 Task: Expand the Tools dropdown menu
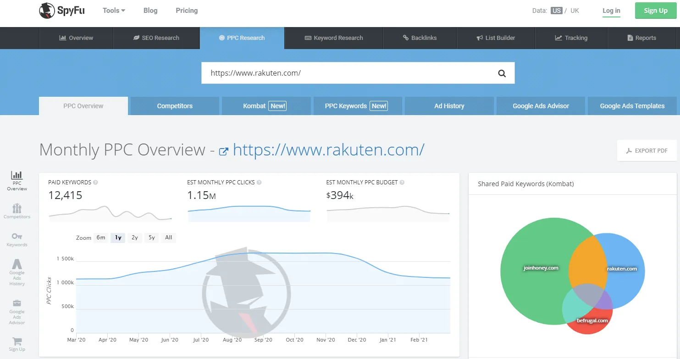pyautogui.click(x=114, y=11)
